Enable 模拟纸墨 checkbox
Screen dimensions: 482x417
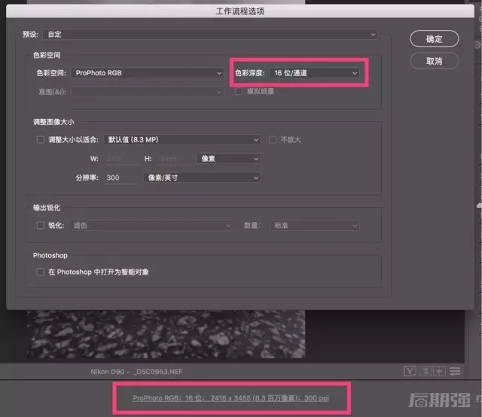[x=239, y=91]
